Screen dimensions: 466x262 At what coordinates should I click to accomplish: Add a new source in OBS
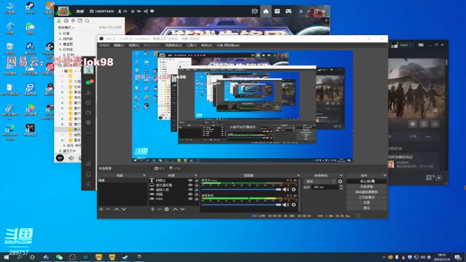pos(153,209)
